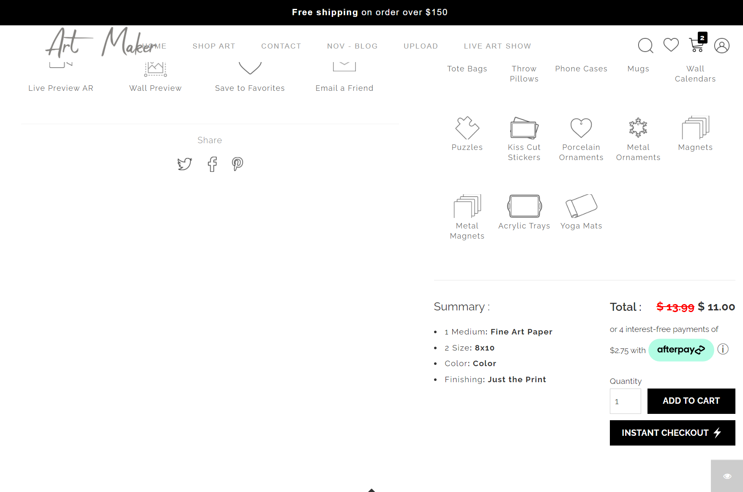Click INSTANT CHECKOUT
743x492 pixels.
672,432
